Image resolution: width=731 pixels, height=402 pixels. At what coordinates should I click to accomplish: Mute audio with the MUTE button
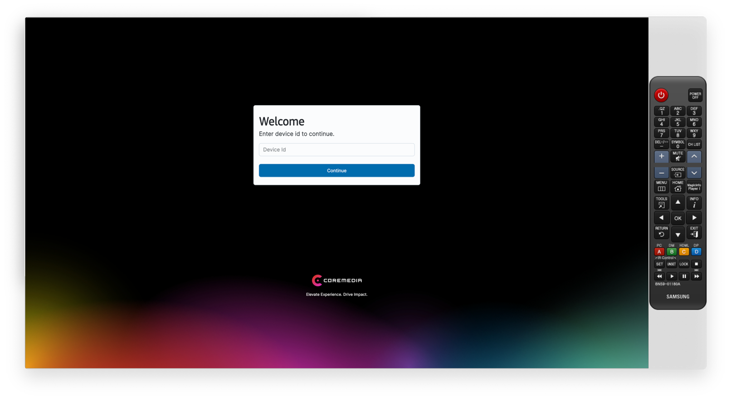coord(677,157)
